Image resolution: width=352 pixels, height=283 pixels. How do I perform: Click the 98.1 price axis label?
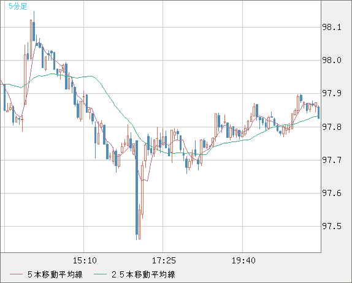(x=332, y=28)
